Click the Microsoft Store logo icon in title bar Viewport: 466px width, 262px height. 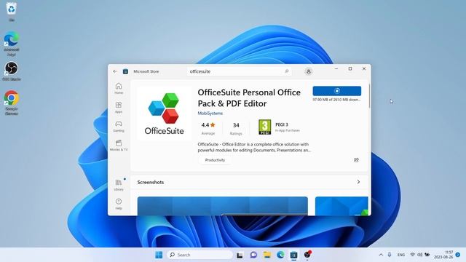point(125,71)
